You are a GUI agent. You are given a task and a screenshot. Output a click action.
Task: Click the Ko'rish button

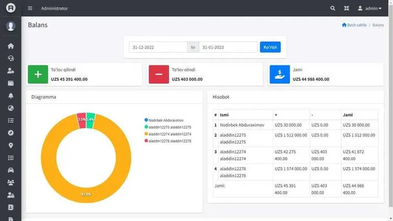pos(270,47)
